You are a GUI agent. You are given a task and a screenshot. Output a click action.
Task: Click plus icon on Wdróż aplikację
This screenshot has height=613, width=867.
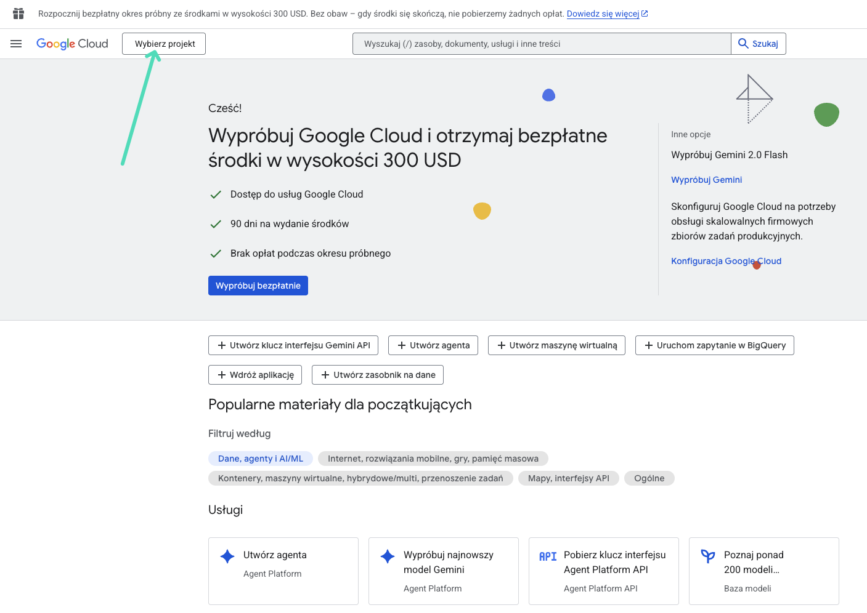(x=222, y=375)
